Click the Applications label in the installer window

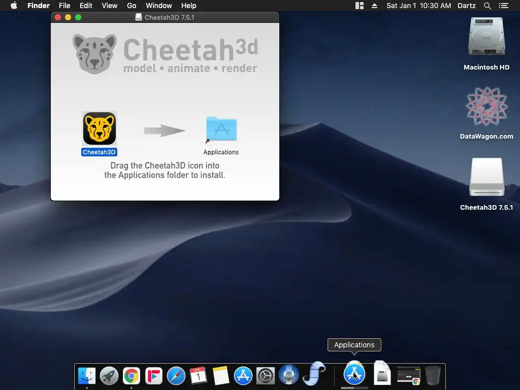pos(221,152)
